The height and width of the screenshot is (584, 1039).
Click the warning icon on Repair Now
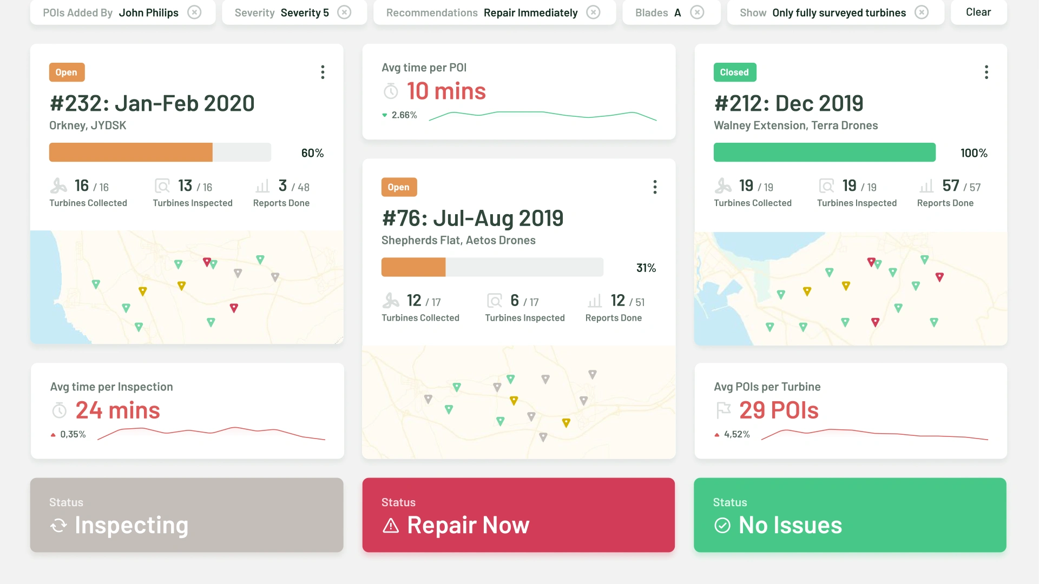391,525
